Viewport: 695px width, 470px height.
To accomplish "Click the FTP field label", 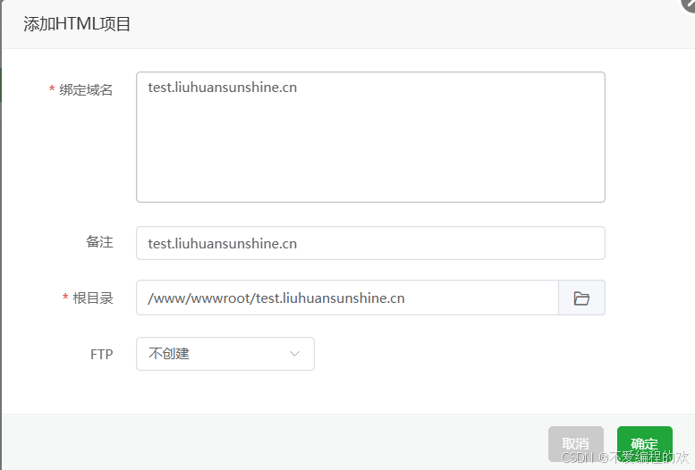I will [x=102, y=355].
